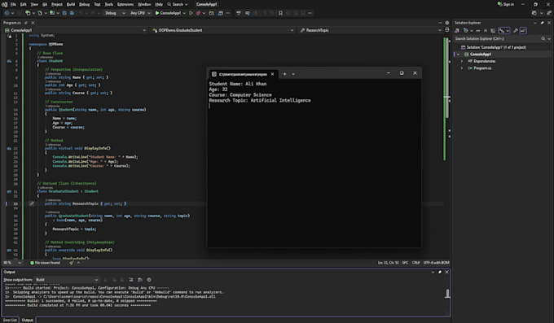This screenshot has height=323, width=554.
Task: Click the Search box in title bar
Action: point(178,4)
